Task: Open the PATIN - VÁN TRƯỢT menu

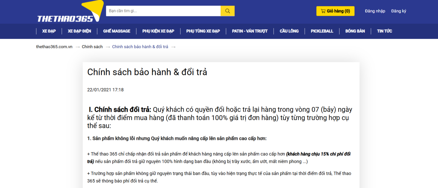Action: pyautogui.click(x=250, y=31)
